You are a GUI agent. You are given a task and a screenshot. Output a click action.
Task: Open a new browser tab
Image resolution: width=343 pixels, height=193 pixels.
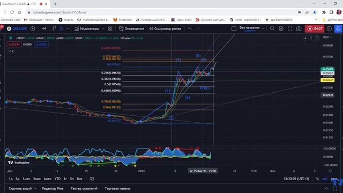coord(55,4)
